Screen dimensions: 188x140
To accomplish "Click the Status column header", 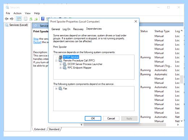I will (x=144, y=31).
